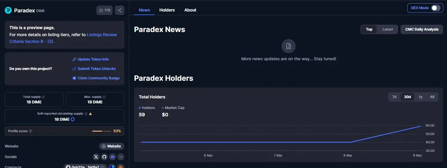The image size is (447, 168).
Task: Click the warning triangle on circulating supply
Action: pos(90,114)
